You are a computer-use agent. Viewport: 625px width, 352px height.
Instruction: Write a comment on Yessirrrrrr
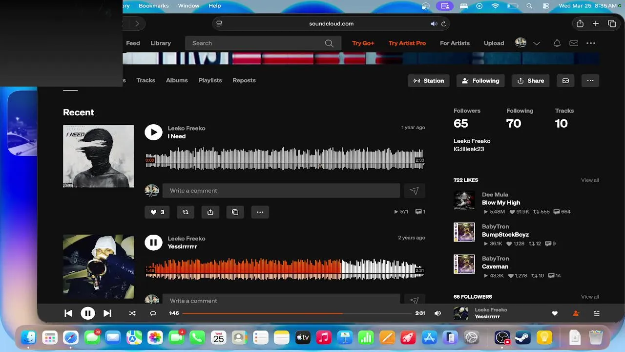pos(281,300)
